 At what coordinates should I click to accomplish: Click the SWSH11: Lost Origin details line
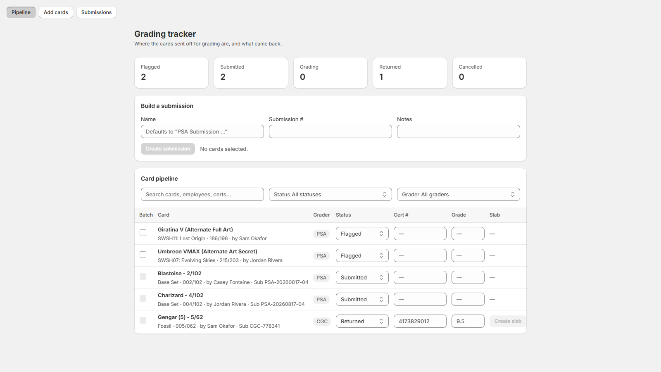pyautogui.click(x=212, y=238)
